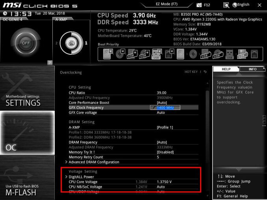
Task: Open the Core Performance Boost [Auto] option
Action: point(162,103)
